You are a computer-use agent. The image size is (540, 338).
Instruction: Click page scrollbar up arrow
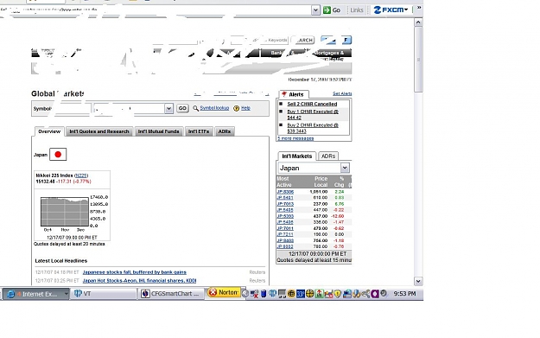point(418,22)
